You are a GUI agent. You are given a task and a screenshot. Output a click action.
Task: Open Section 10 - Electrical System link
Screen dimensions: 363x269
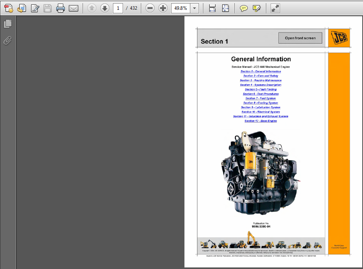coord(261,112)
